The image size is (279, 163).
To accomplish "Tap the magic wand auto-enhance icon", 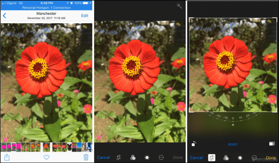I will coord(179,6).
